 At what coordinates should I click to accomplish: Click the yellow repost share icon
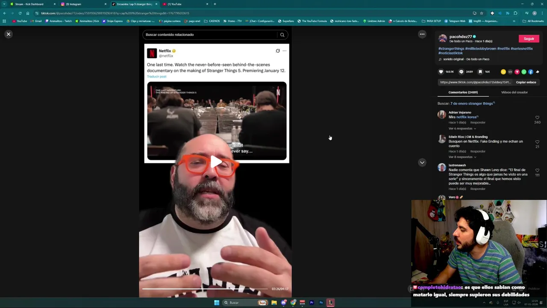point(503,72)
